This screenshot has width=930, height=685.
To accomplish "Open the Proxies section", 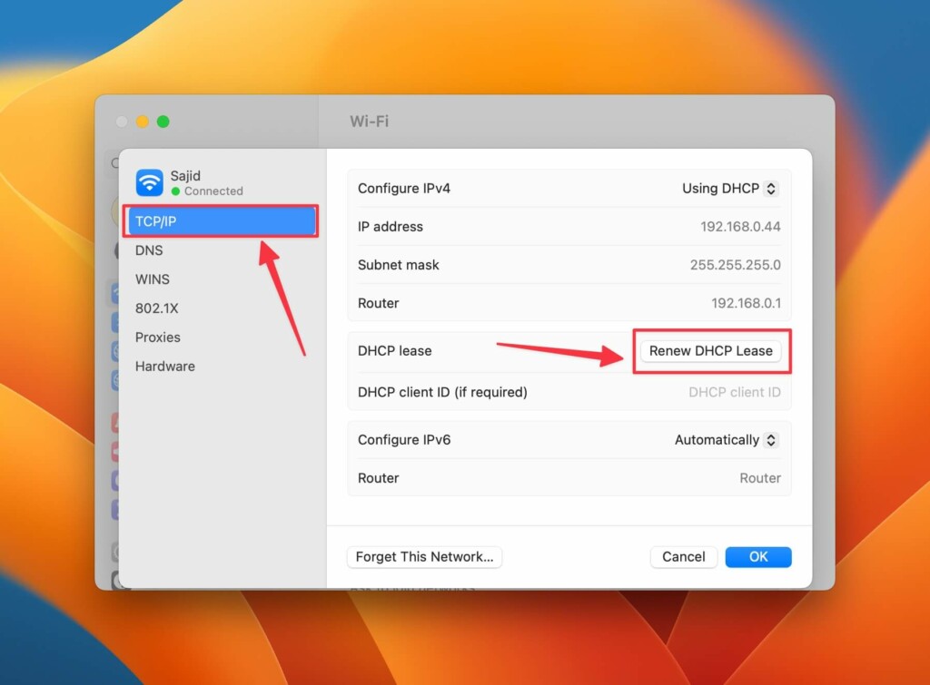I will pos(158,338).
